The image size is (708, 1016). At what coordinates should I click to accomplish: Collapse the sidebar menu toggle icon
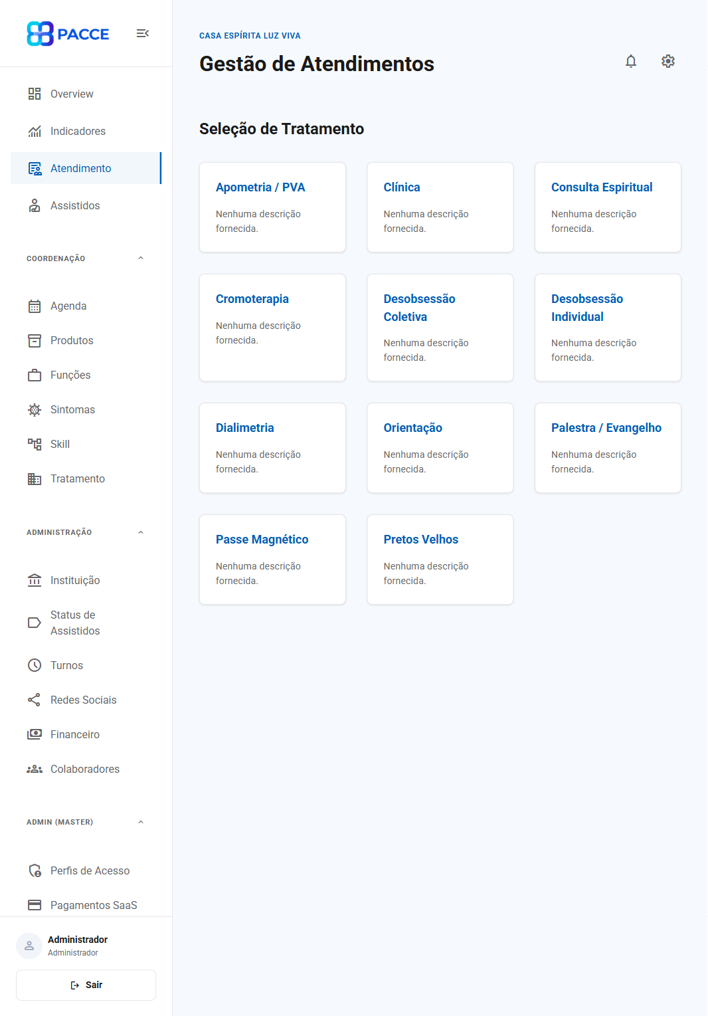pos(142,33)
